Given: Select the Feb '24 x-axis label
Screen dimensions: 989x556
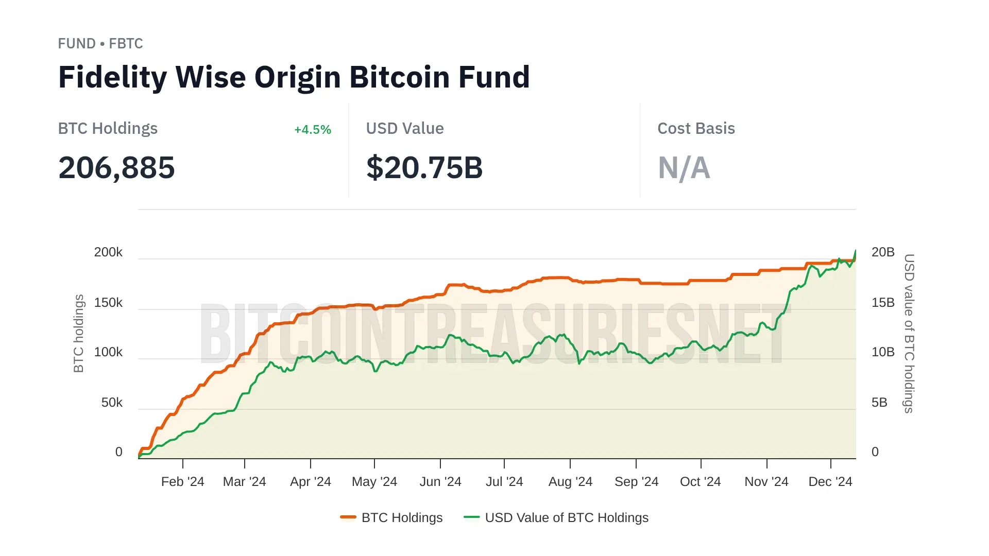Looking at the screenshot, I should pyautogui.click(x=182, y=481).
